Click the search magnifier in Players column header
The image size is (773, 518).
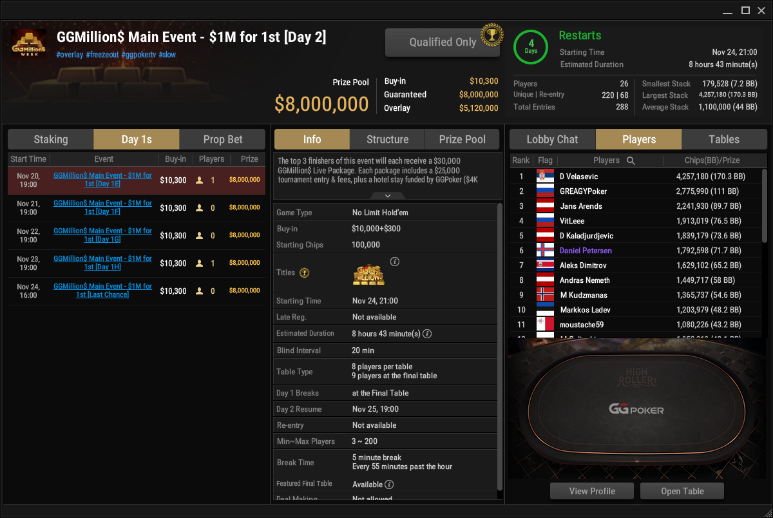[631, 160]
